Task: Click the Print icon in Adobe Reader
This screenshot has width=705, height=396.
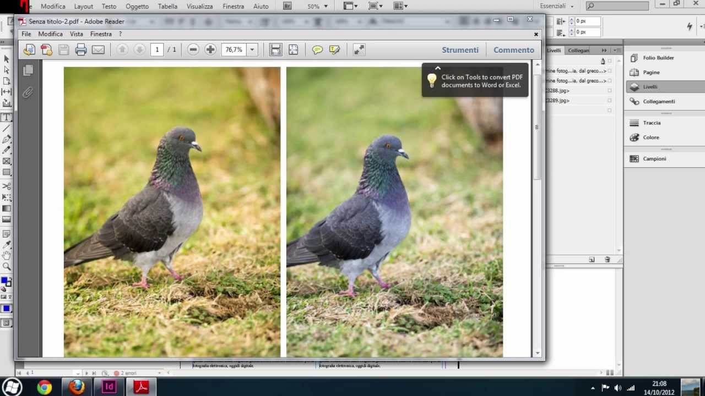Action: point(81,50)
